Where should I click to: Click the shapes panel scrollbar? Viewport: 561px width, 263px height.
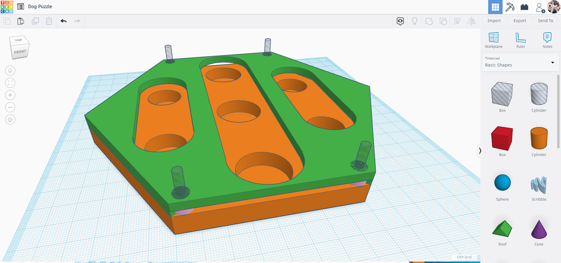coord(558,111)
